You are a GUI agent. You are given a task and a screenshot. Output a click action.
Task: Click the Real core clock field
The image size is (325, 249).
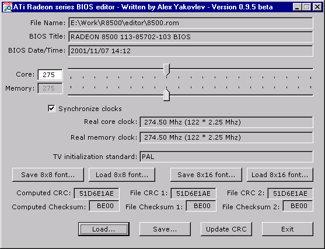pos(226,122)
